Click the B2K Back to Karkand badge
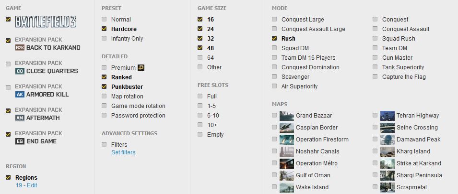Screen dimensions: 458x194 click(20, 48)
